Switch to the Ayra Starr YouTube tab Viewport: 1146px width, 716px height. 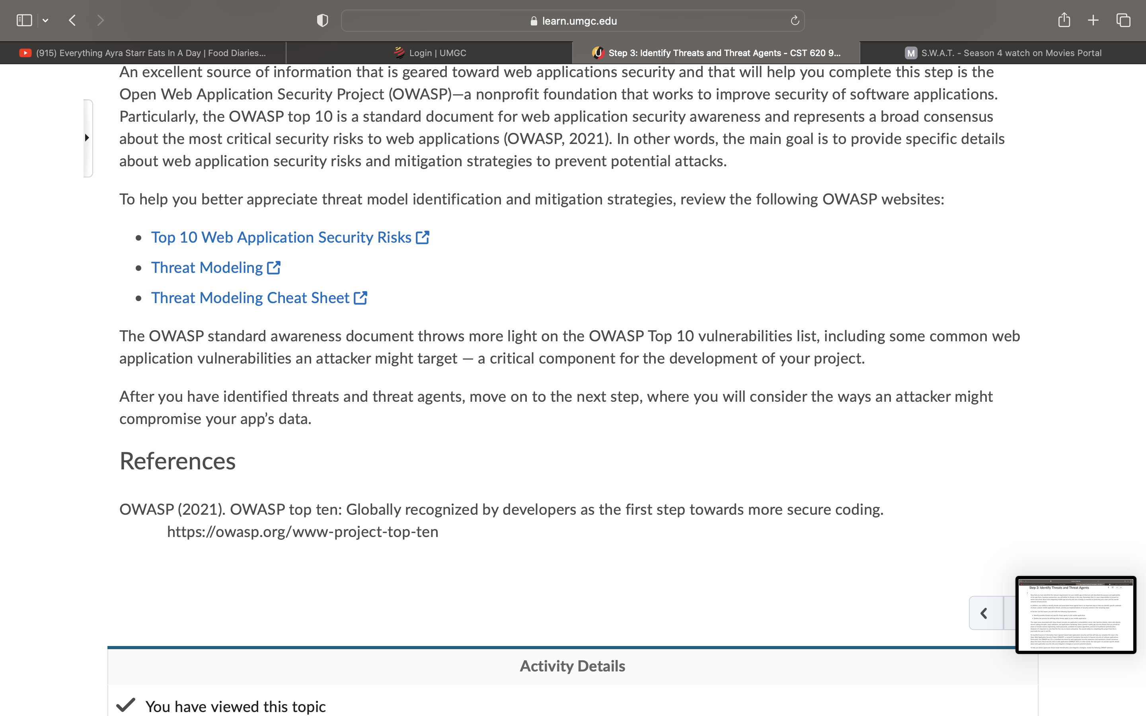point(143,53)
